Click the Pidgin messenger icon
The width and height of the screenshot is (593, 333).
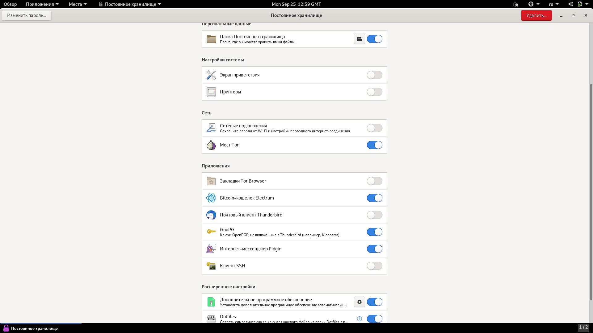211,249
